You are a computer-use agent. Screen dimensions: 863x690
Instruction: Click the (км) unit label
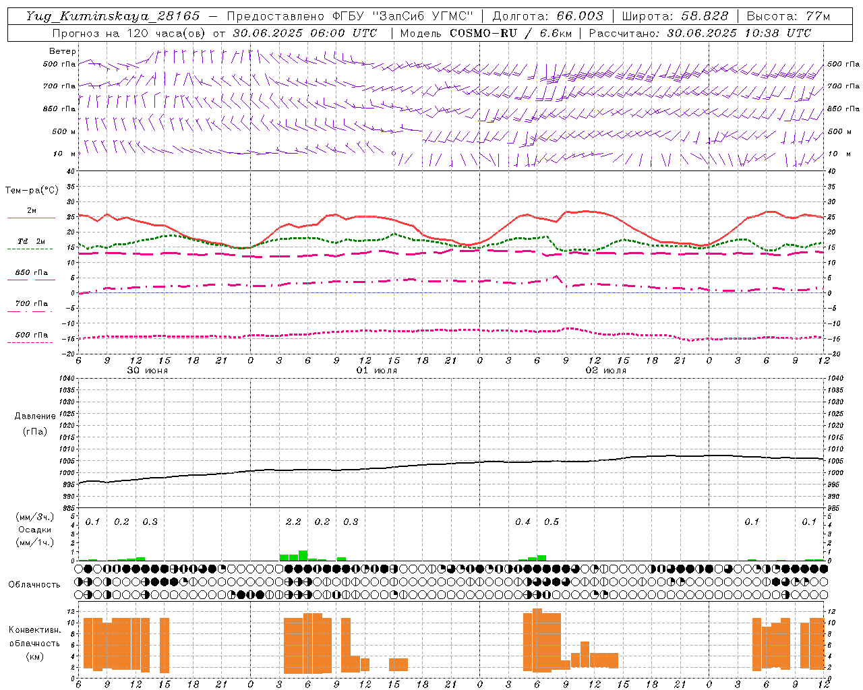[34, 656]
